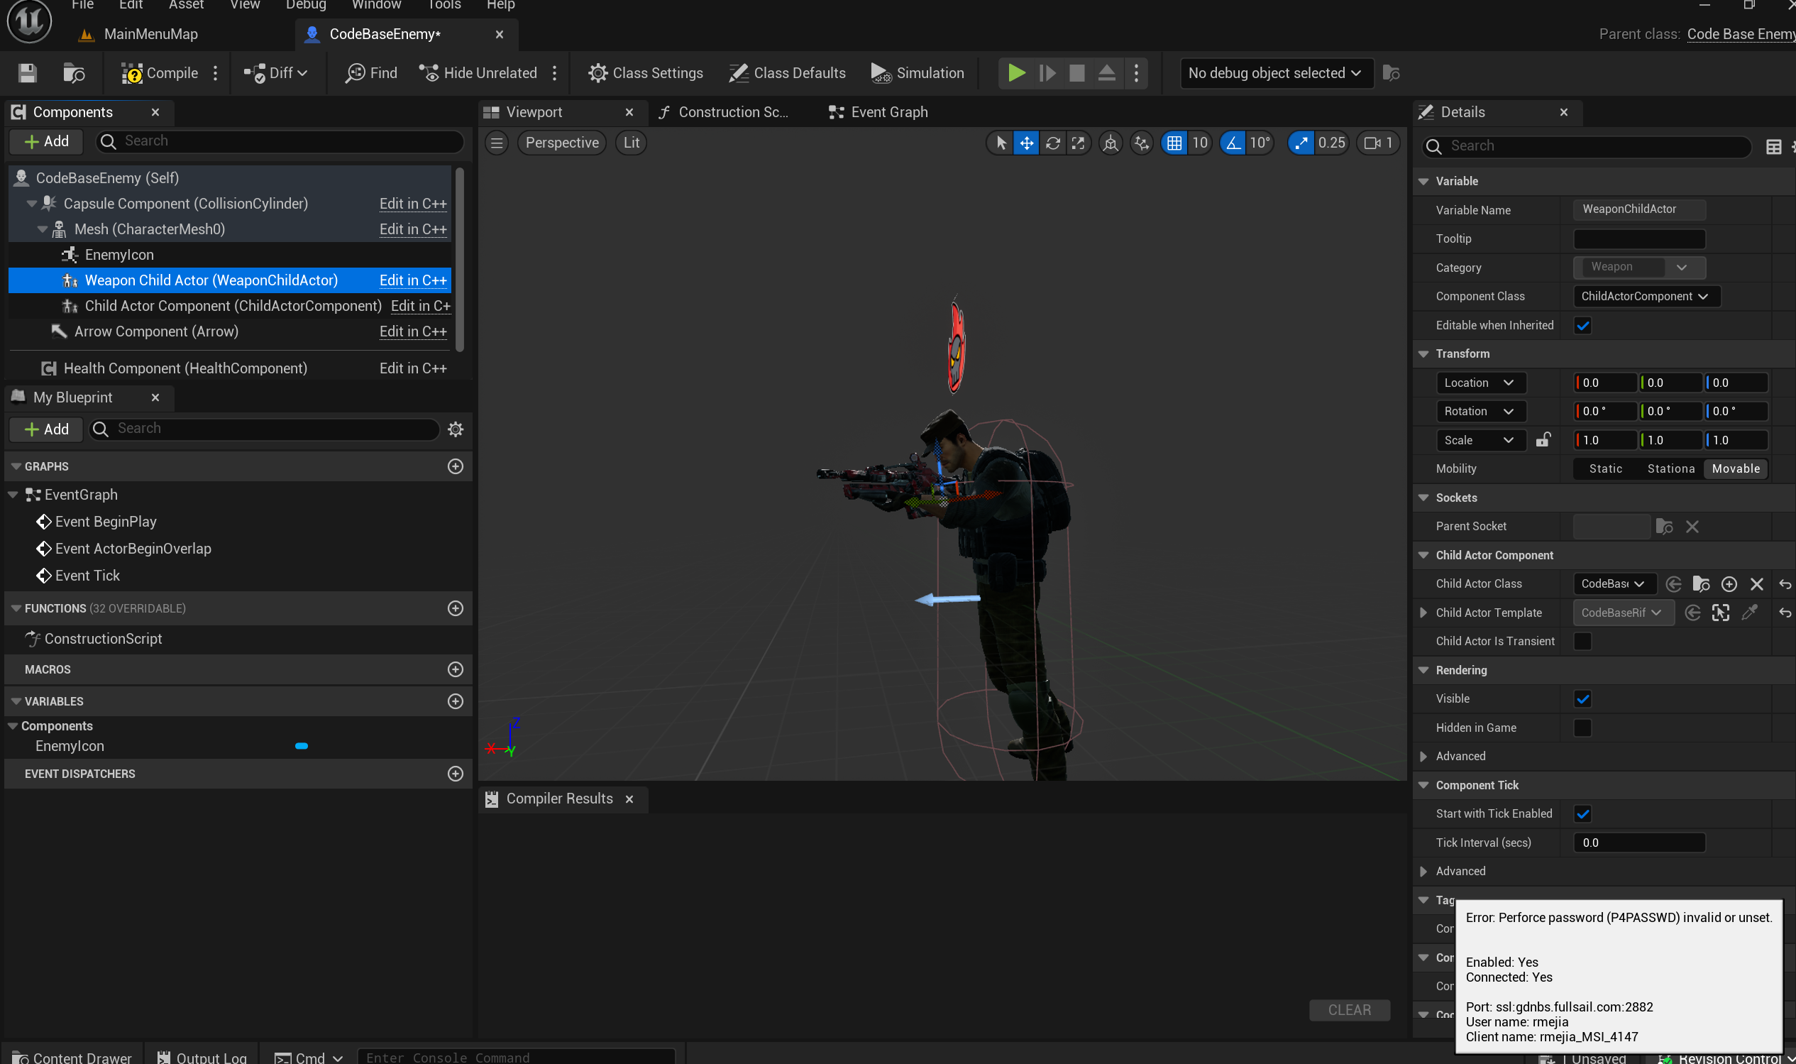This screenshot has height=1064, width=1796.
Task: Set Mobility to Static
Action: tap(1605, 469)
